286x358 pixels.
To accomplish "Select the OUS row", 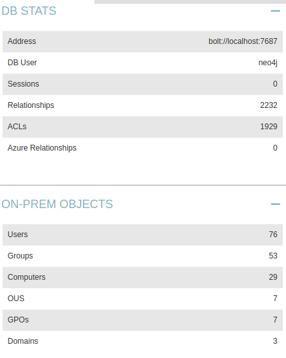I will [143, 299].
